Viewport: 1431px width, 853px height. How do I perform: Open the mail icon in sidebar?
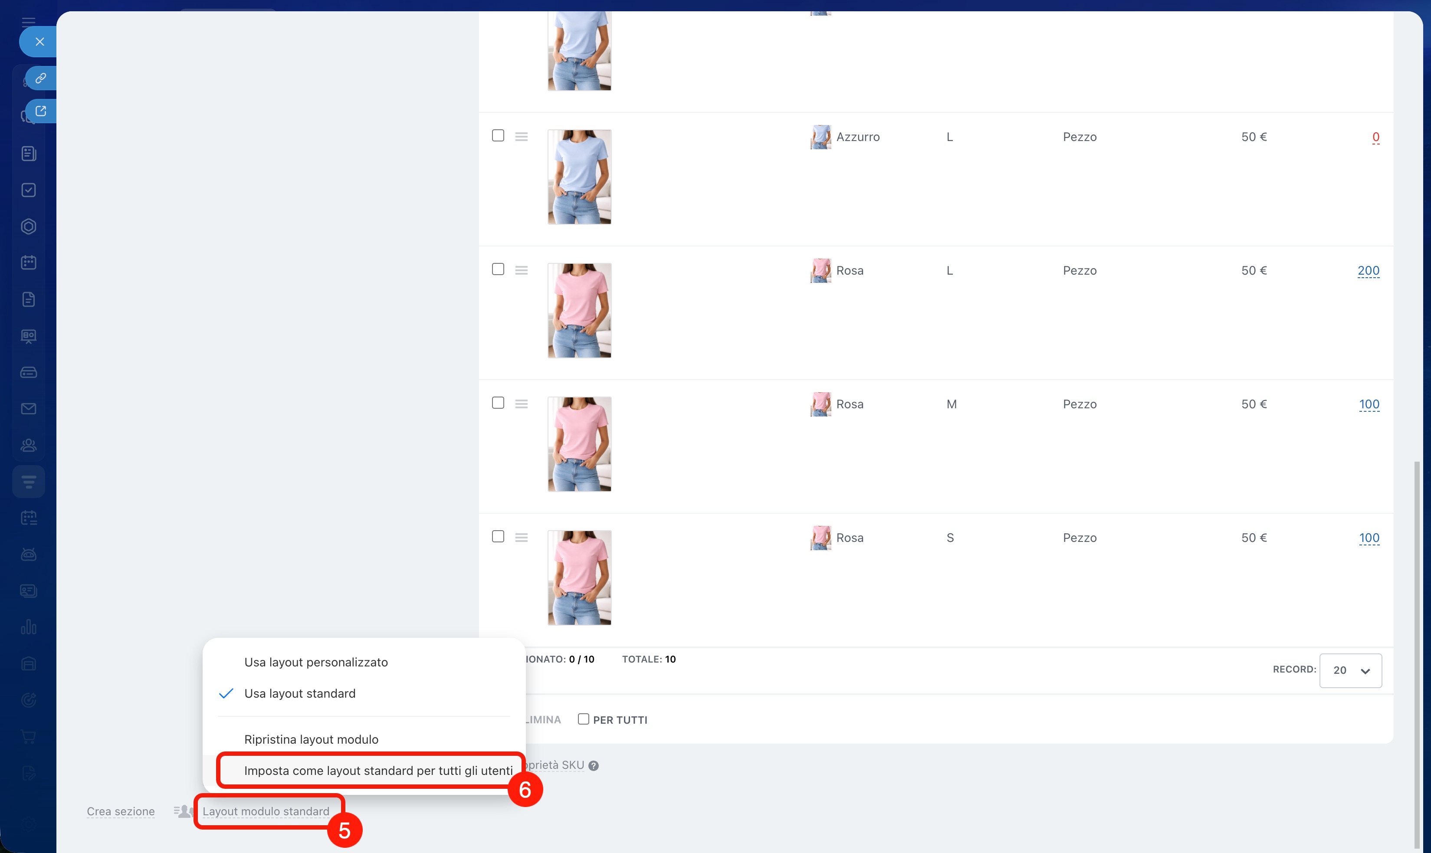coord(29,409)
